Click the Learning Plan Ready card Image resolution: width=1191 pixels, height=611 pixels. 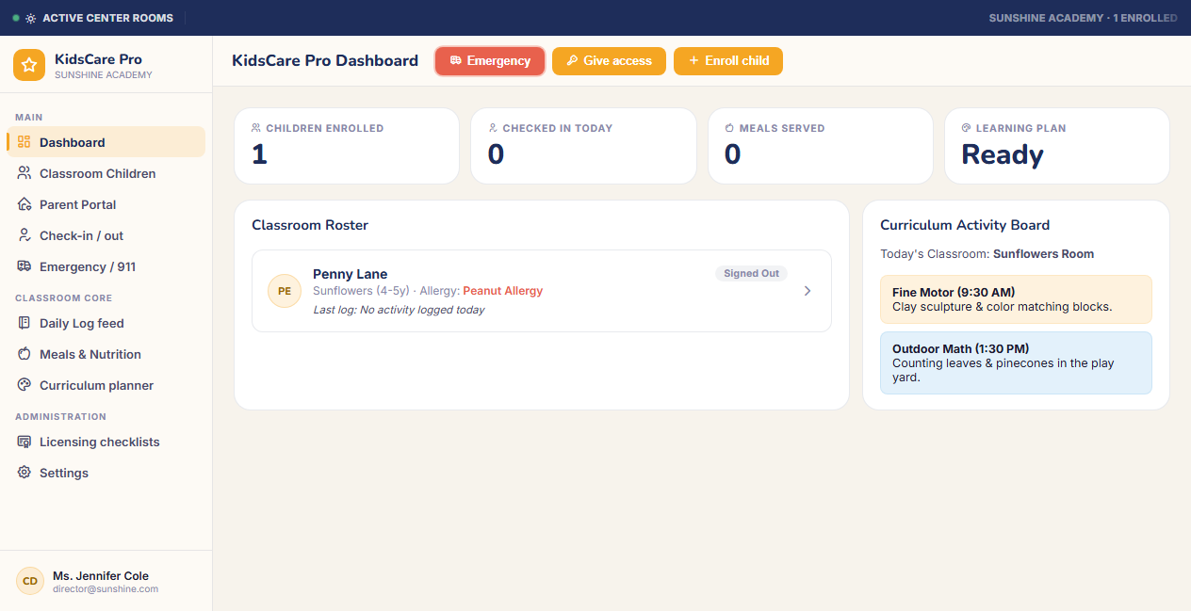(x=1057, y=146)
